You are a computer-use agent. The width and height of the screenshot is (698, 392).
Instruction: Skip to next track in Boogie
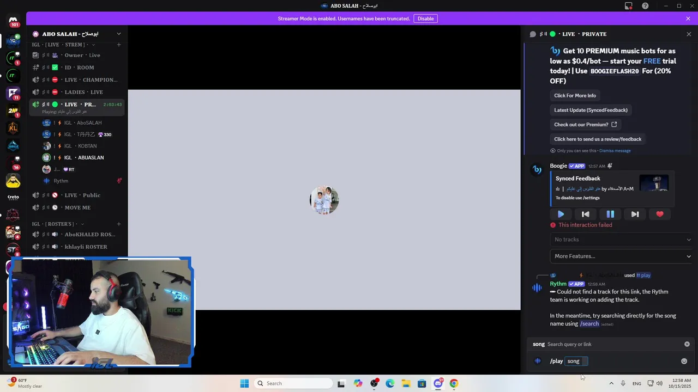tap(635, 214)
